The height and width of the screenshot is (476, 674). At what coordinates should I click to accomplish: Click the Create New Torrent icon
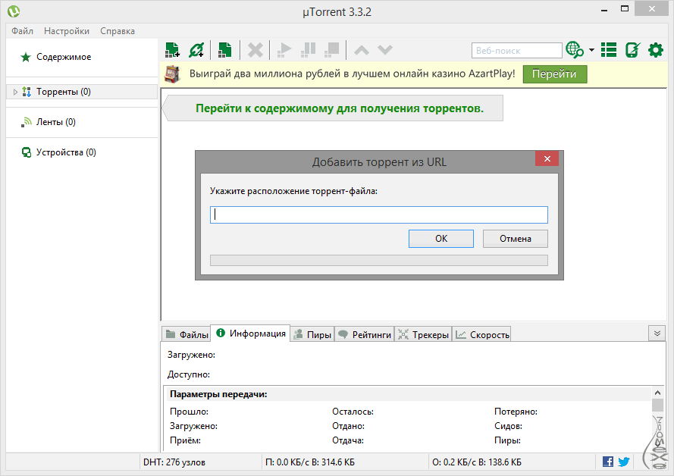coord(224,50)
